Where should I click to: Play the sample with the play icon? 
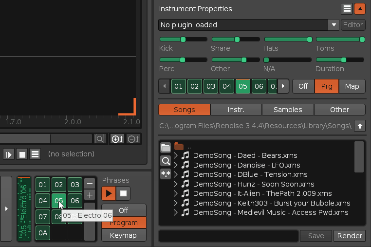click(9, 154)
